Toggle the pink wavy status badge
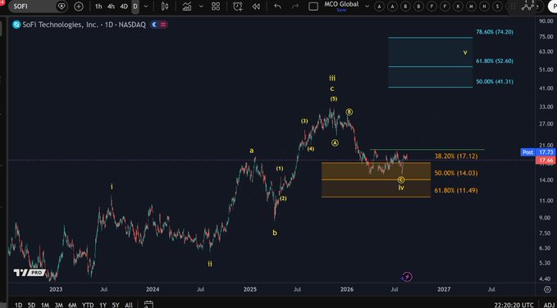 pyautogui.click(x=163, y=25)
